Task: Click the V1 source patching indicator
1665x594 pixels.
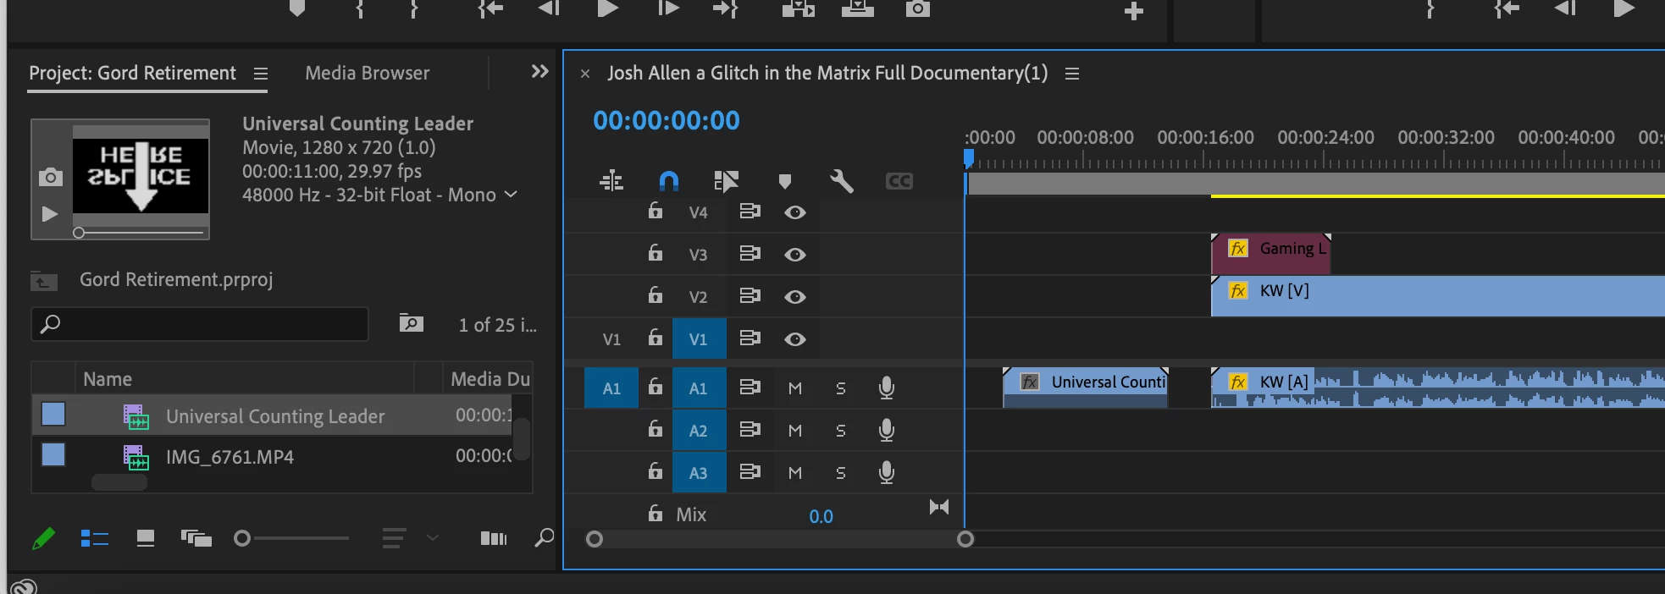Action: point(611,339)
